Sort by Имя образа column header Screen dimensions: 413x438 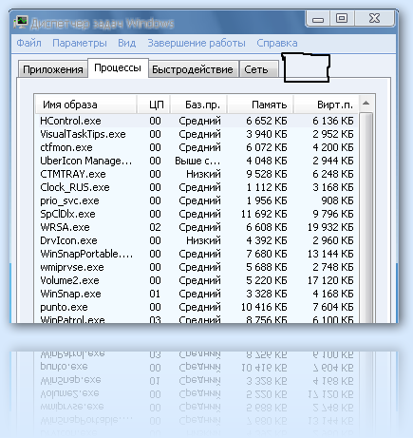pos(85,105)
